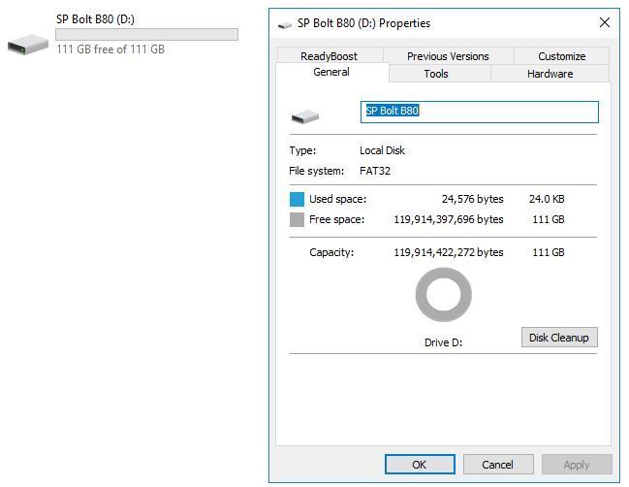The image size is (629, 487).
Task: Click the gray Free space color swatch
Action: 297,220
